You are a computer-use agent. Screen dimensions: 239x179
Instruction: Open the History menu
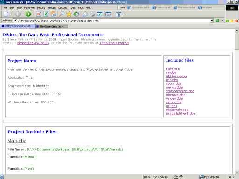41,7
